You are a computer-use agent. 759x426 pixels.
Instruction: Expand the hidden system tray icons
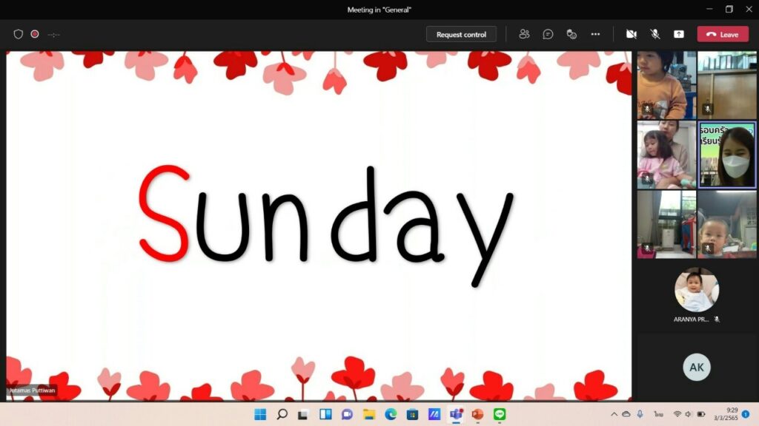click(x=614, y=414)
